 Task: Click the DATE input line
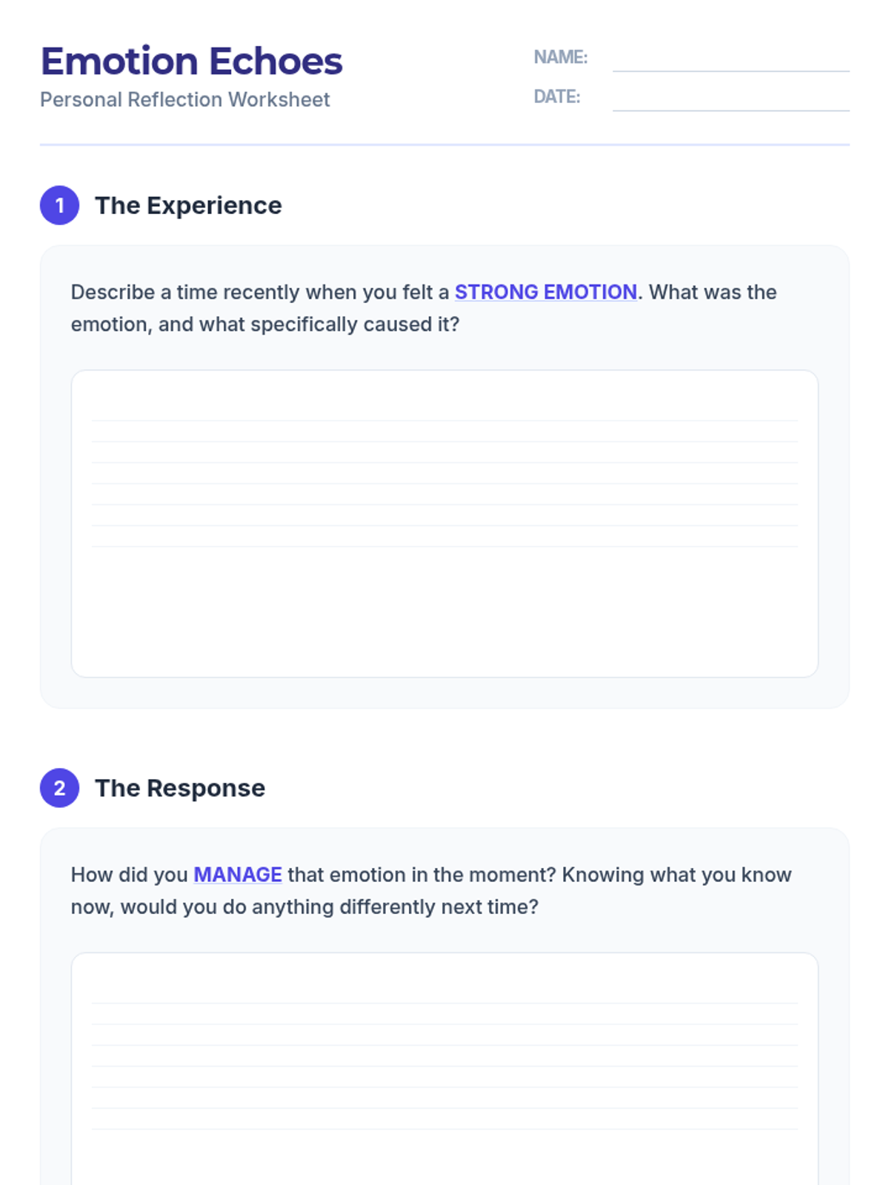coord(730,101)
